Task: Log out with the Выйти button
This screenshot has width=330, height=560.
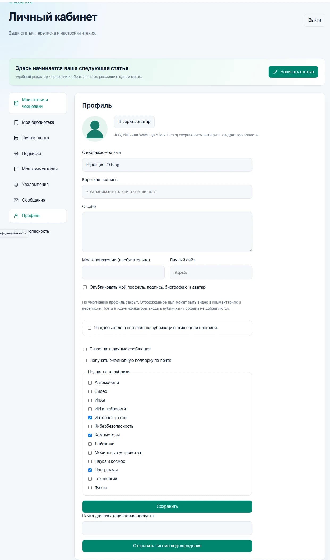Action: [x=315, y=20]
